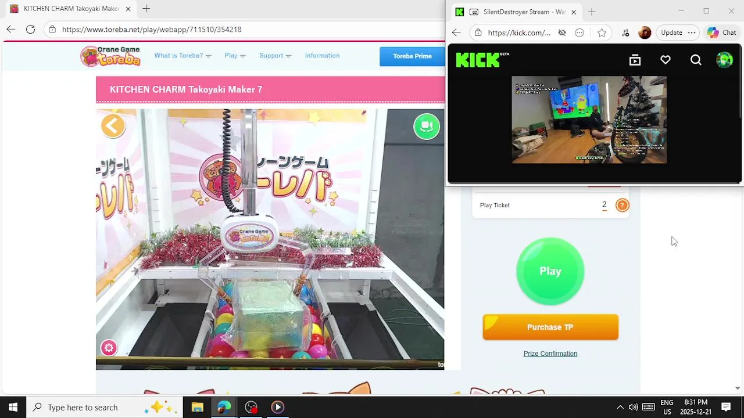Expand the Play dropdown menu
The image size is (744, 418).
tap(235, 56)
